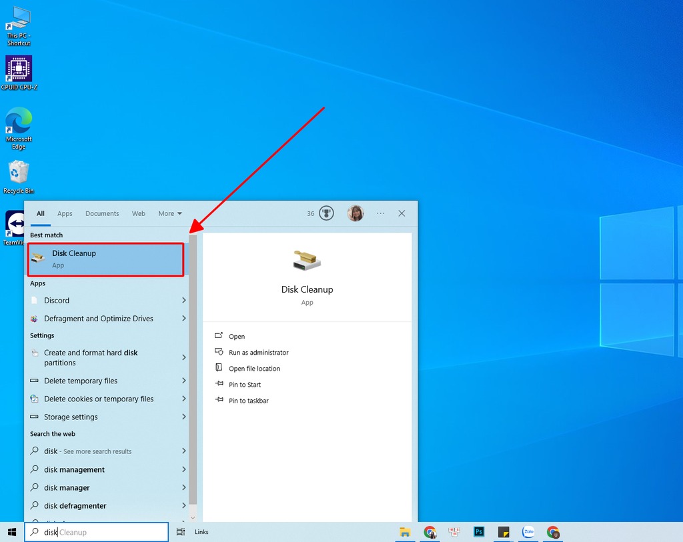This screenshot has height=542, width=683.
Task: Expand Defragment and Optimize Drives arrow
Action: 184,319
